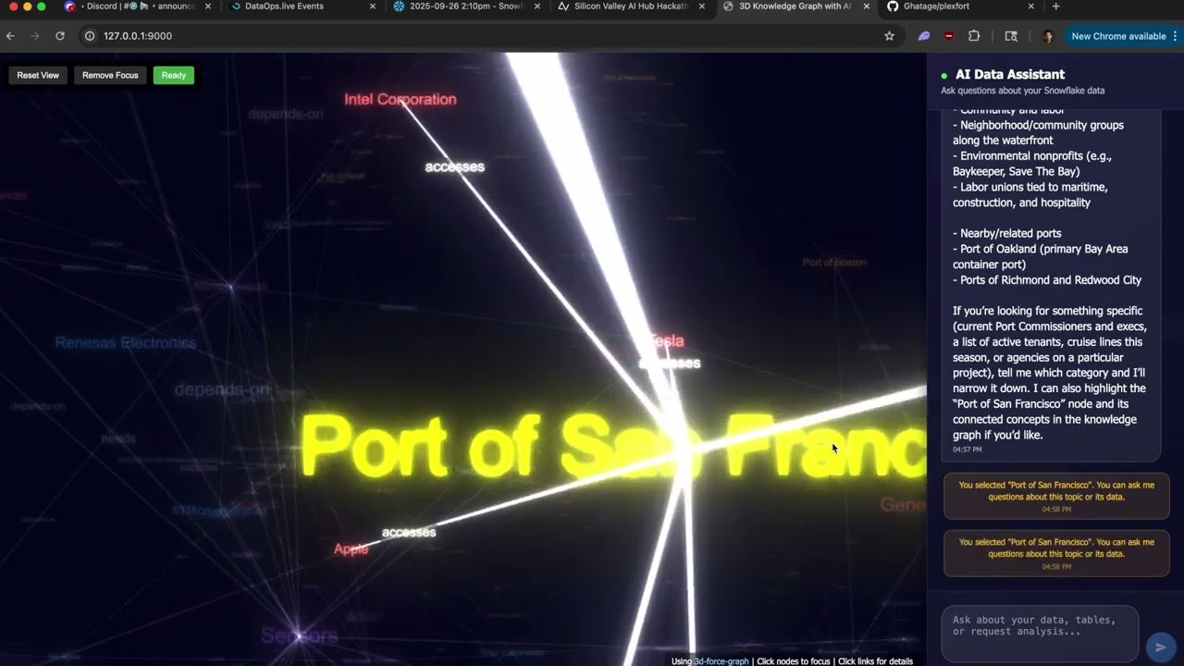This screenshot has width=1184, height=666.
Task: Click the 'accesses' link label near Apple
Action: 409,532
